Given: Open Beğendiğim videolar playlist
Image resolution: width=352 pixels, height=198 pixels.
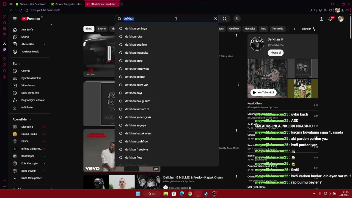Looking at the screenshot, I should pos(33,100).
